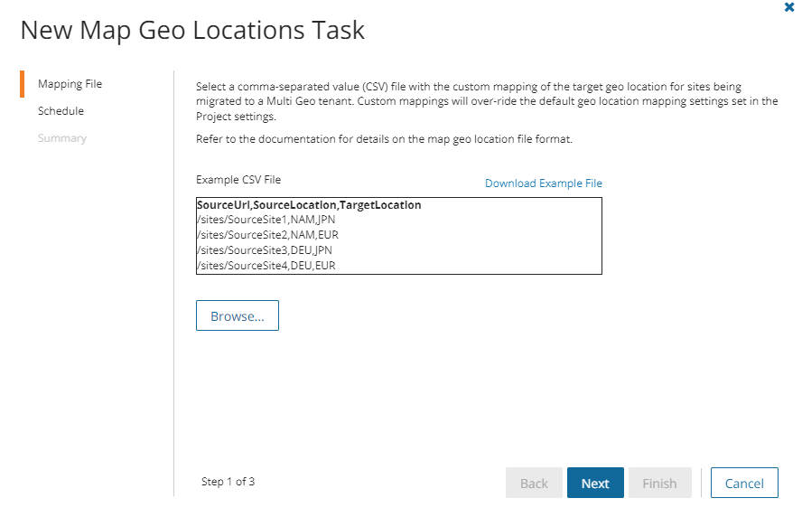Click the orange active-step marker bar

22,84
